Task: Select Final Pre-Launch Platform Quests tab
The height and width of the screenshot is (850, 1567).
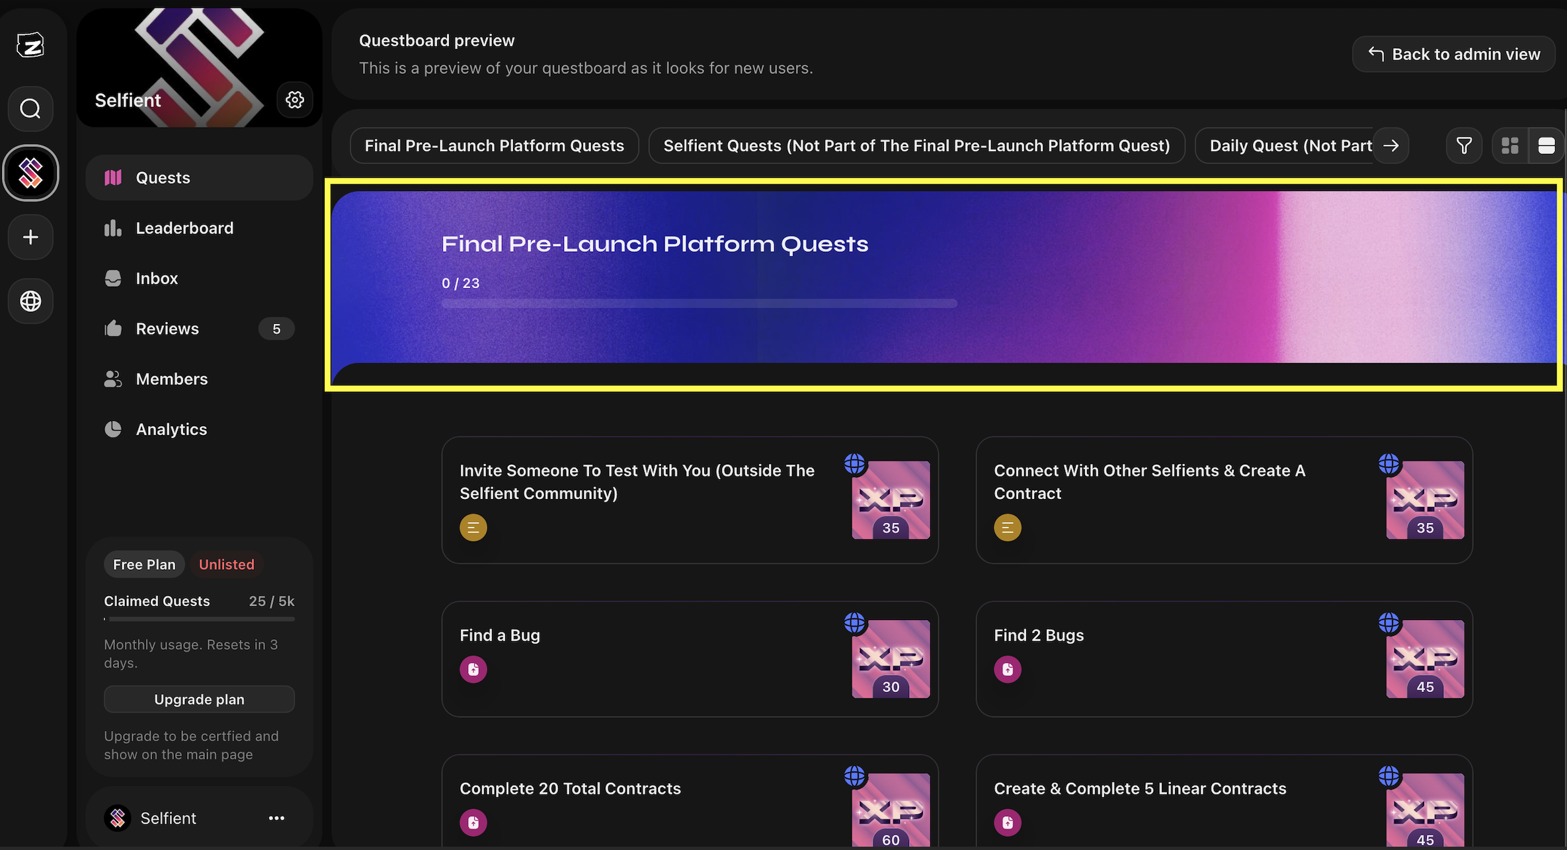Action: (x=494, y=145)
